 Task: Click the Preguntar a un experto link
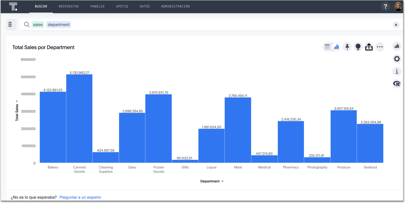click(x=80, y=197)
